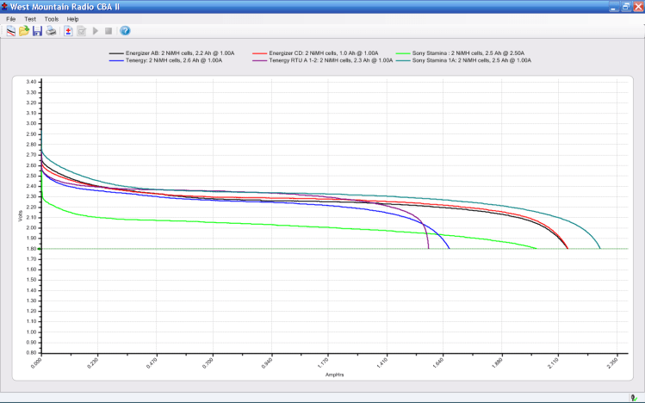The height and width of the screenshot is (403, 645).
Task: Click the new battery test icon
Action: [x=68, y=31]
